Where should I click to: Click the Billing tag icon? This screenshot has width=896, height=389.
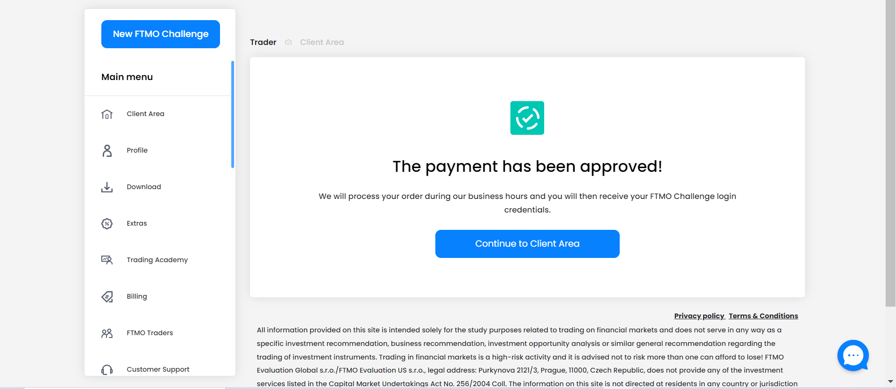click(x=107, y=297)
